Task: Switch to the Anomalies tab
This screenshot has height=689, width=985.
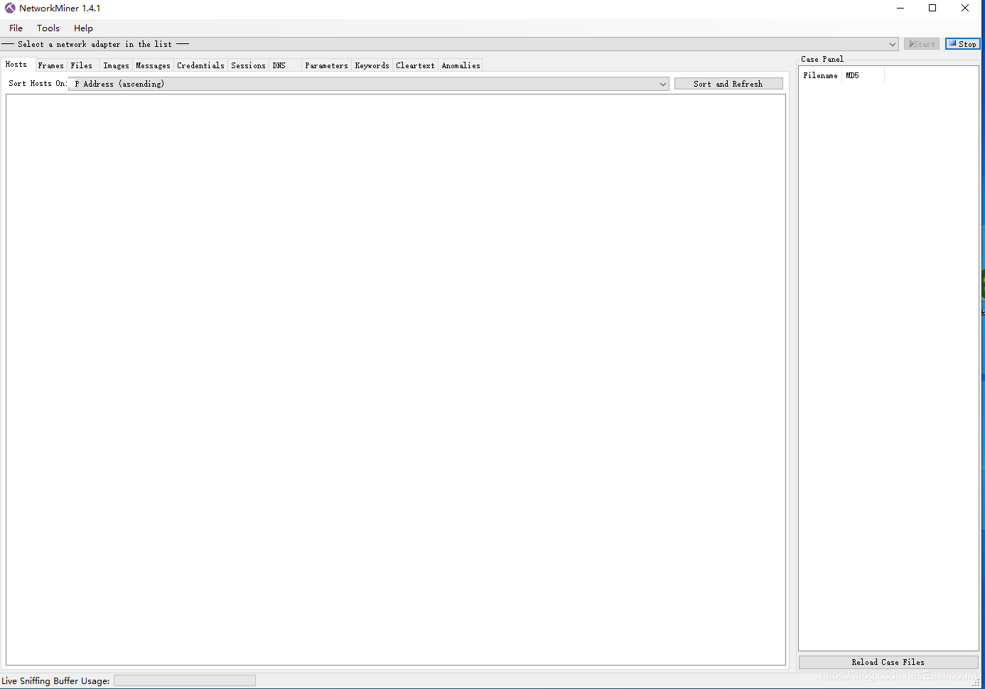Action: [x=461, y=65]
